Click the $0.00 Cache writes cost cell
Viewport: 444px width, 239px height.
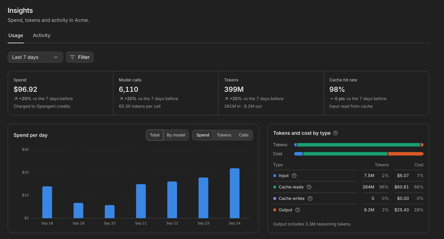[403, 199]
